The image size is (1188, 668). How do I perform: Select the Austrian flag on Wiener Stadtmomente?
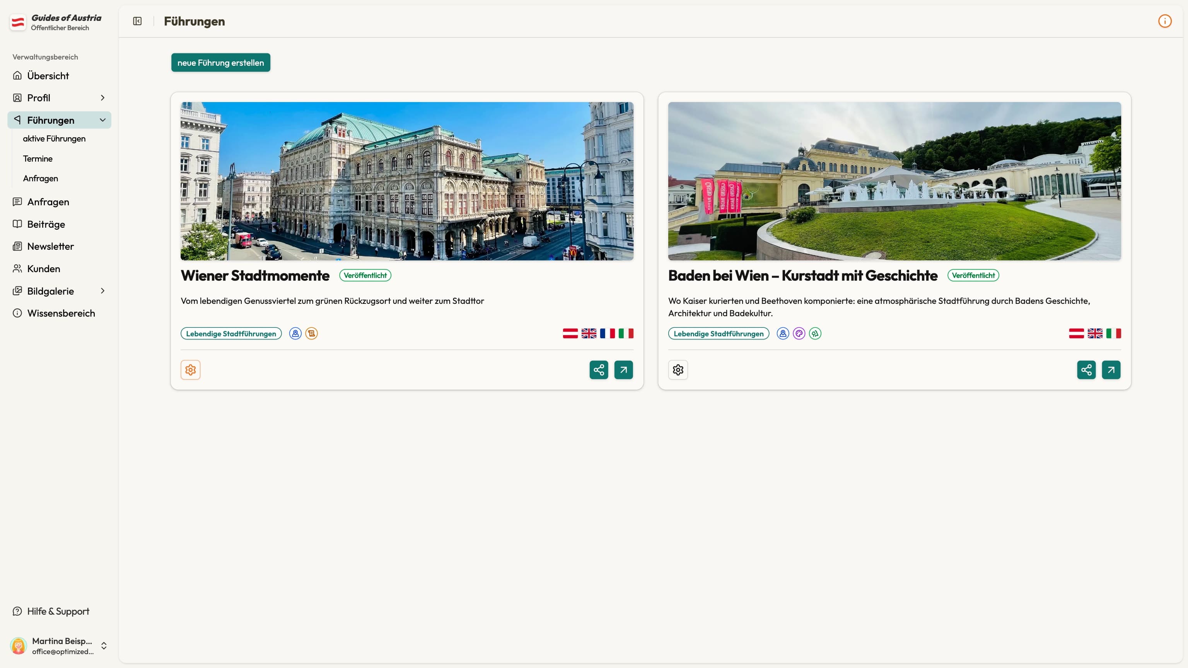pyautogui.click(x=570, y=333)
